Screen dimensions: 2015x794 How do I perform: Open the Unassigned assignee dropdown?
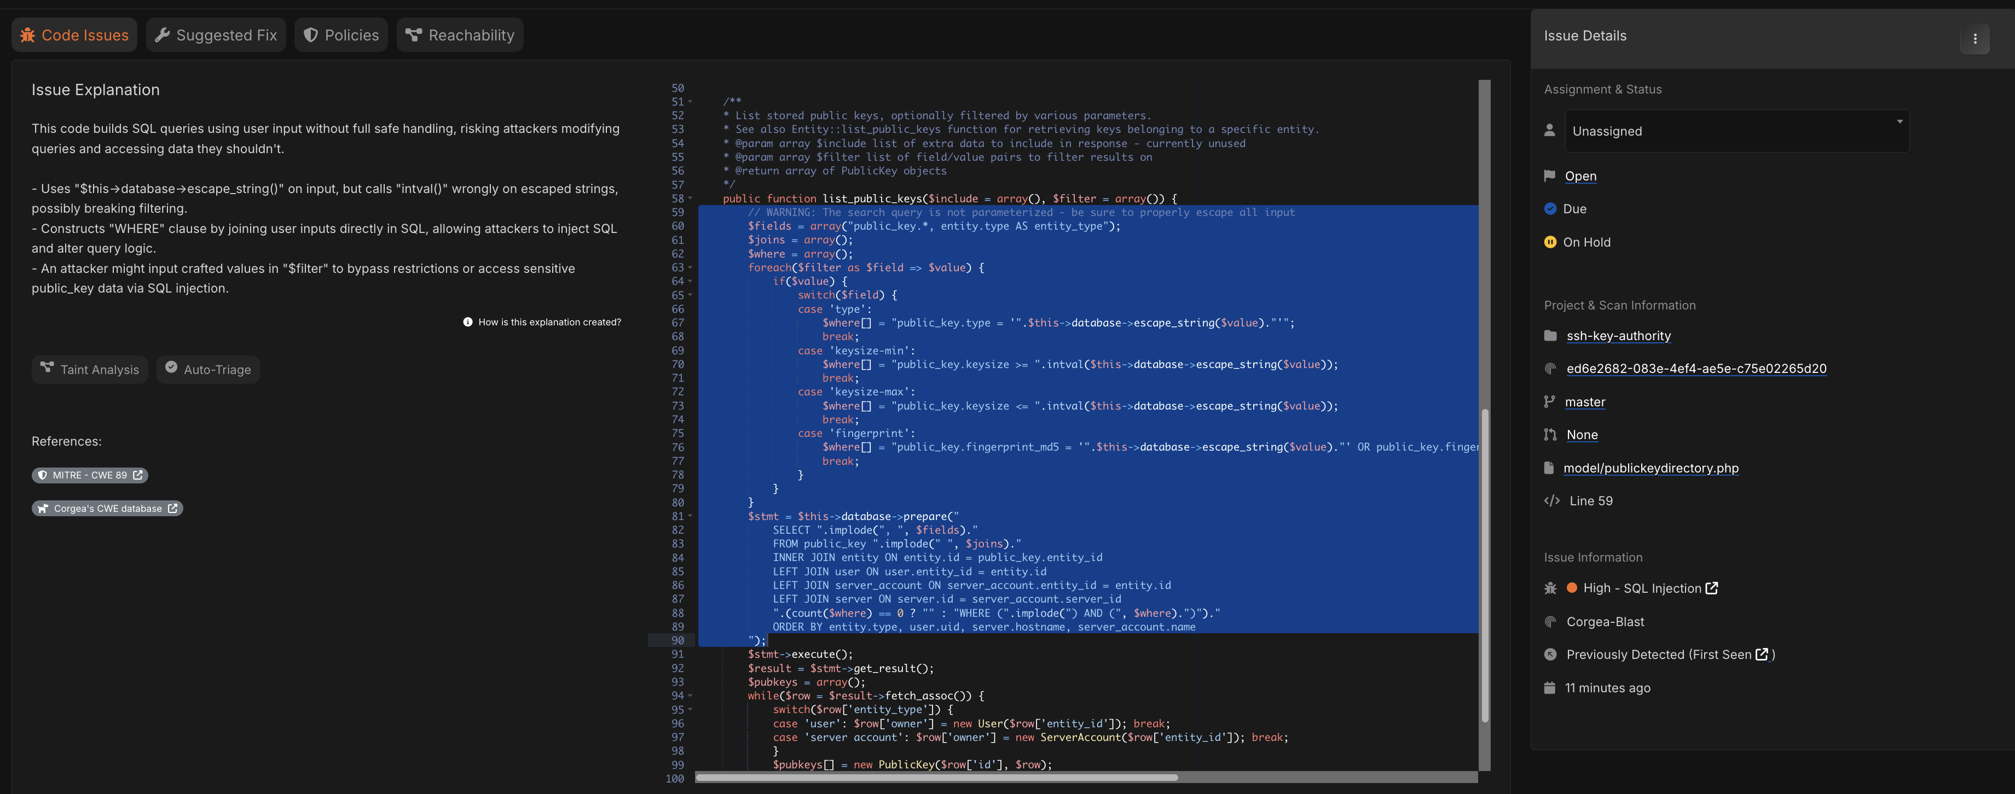tap(1736, 131)
